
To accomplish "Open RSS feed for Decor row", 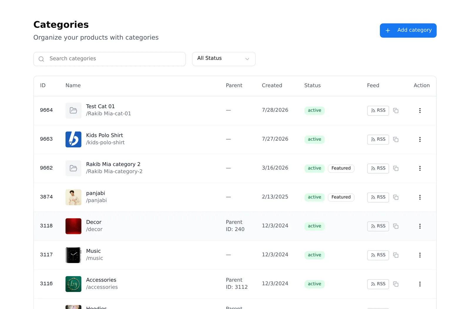I will [x=378, y=226].
